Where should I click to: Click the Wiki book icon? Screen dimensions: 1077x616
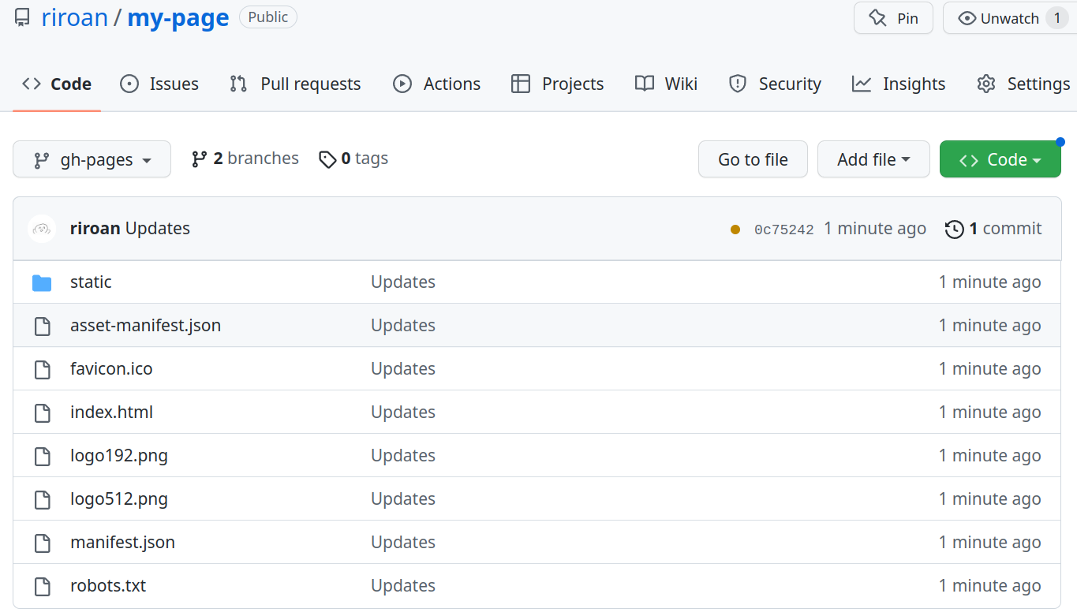coord(645,84)
